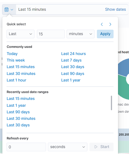The width and height of the screenshot is (129, 154).
Task: Click Show dates link
Action: coord(115,10)
